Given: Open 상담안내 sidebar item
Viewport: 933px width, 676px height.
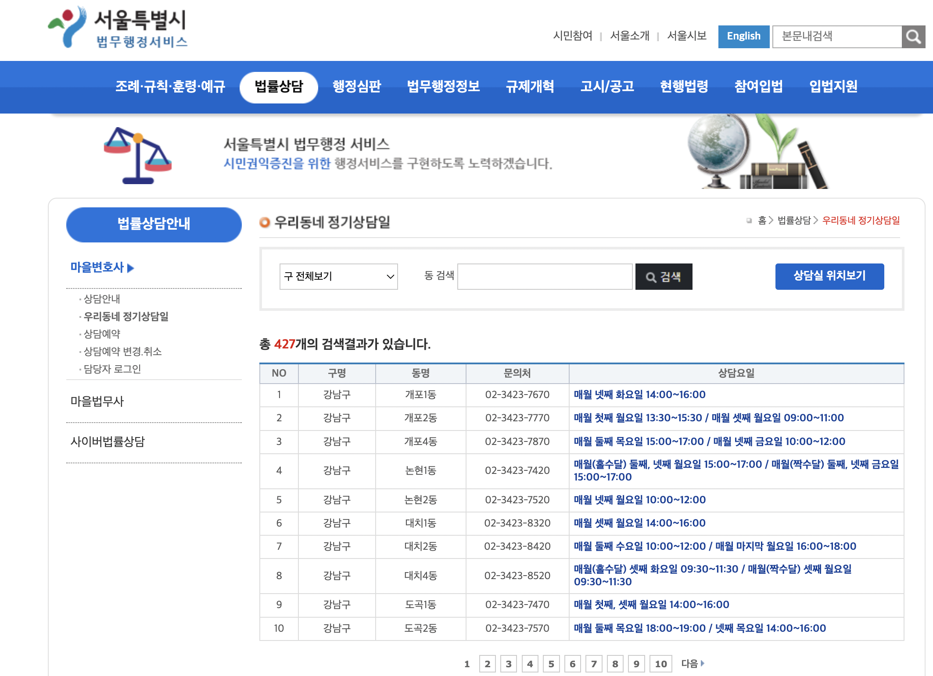Looking at the screenshot, I should pos(102,299).
